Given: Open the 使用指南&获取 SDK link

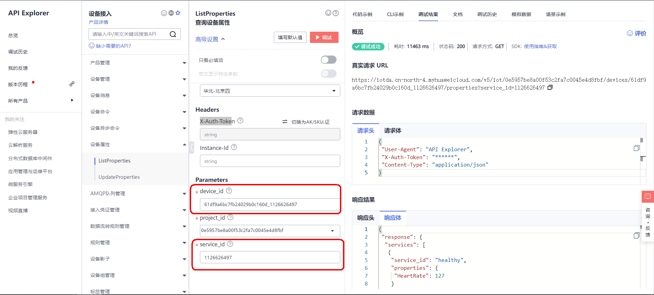Looking at the screenshot, I should [x=540, y=46].
